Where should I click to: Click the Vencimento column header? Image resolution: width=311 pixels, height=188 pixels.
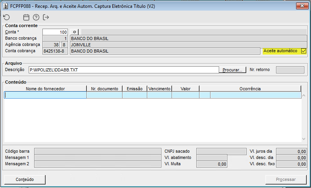(159, 89)
